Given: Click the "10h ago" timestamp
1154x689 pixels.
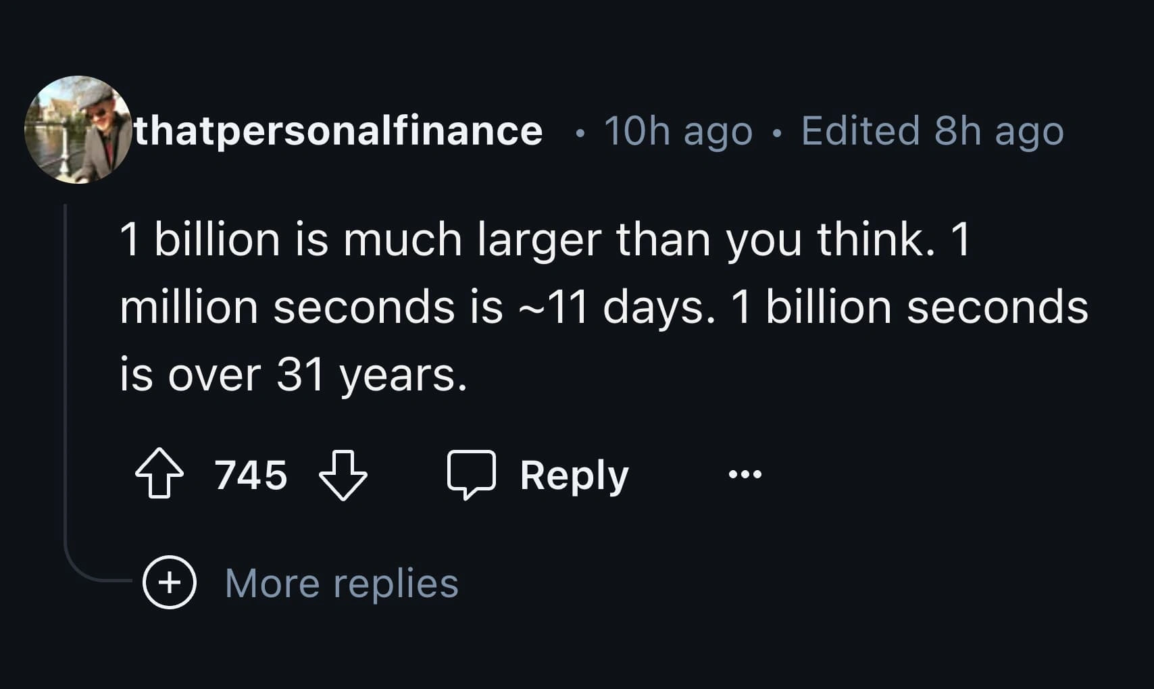Looking at the screenshot, I should coord(678,130).
